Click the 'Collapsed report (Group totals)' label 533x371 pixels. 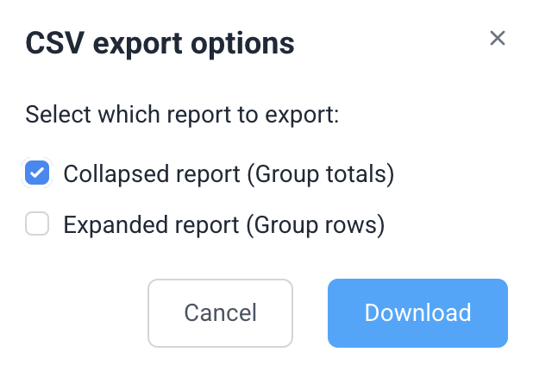pos(229,173)
